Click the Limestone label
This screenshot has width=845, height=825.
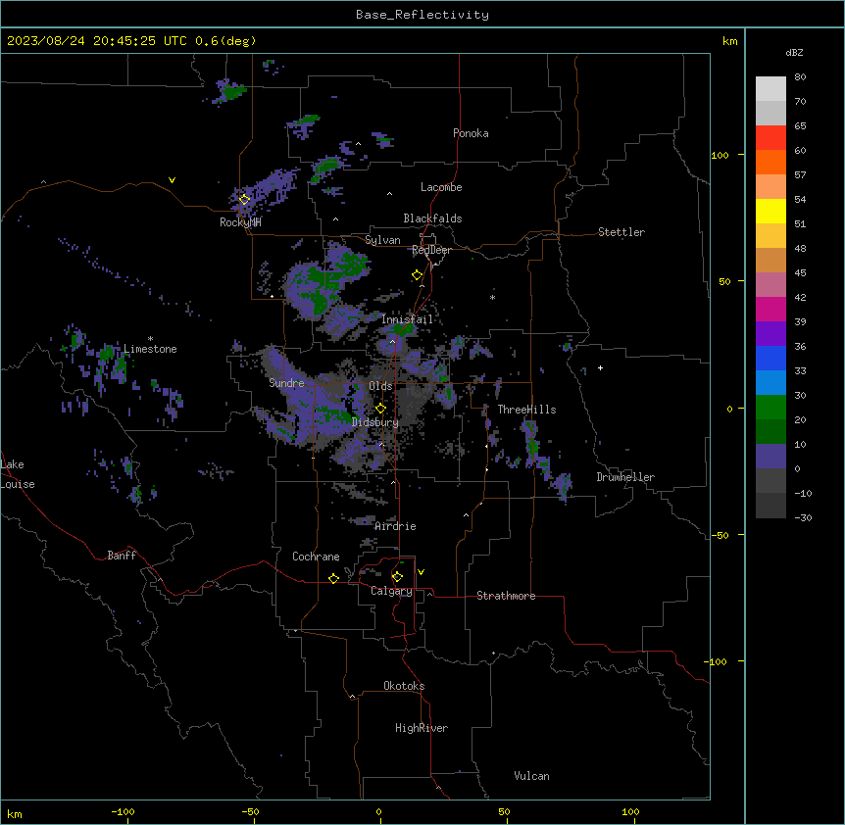150,349
